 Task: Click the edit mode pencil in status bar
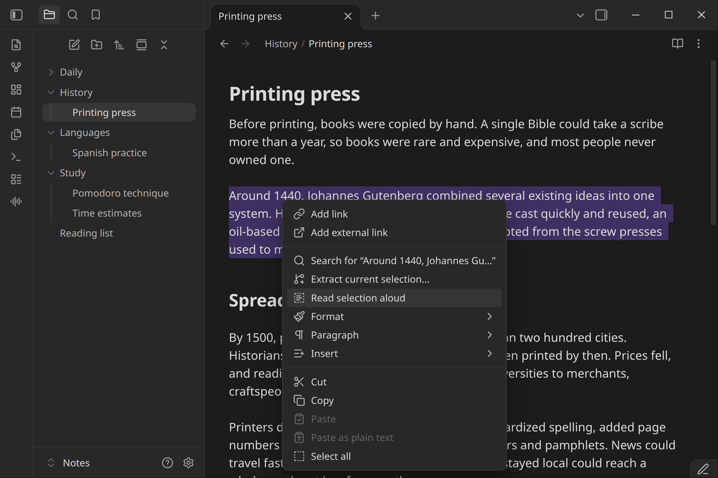coord(703,469)
